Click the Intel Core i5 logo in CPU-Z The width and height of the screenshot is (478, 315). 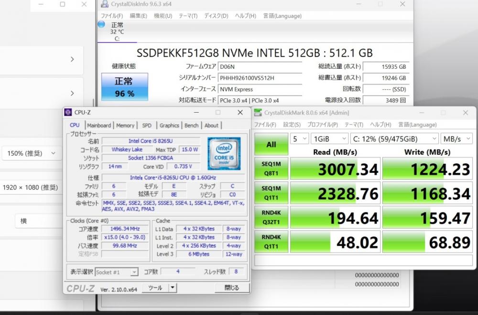[224, 153]
